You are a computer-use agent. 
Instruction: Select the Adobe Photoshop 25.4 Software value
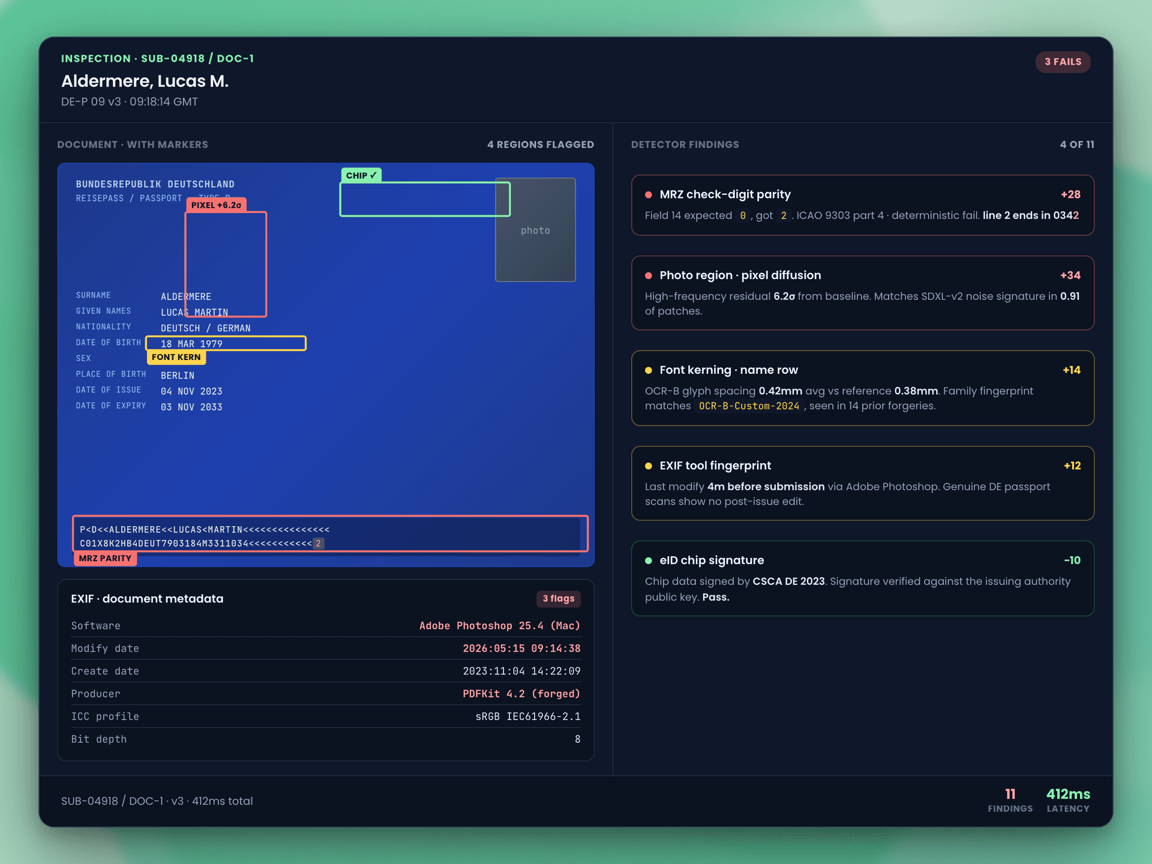(x=500, y=626)
